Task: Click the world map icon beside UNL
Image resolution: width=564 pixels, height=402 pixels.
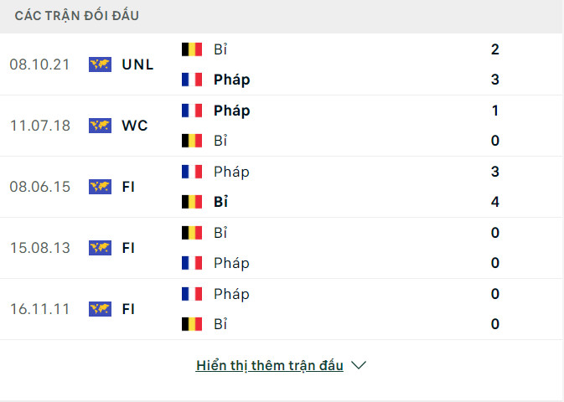Action: click(100, 64)
